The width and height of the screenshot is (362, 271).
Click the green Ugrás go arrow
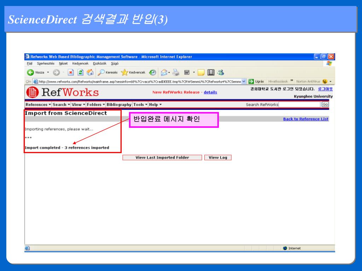point(251,82)
